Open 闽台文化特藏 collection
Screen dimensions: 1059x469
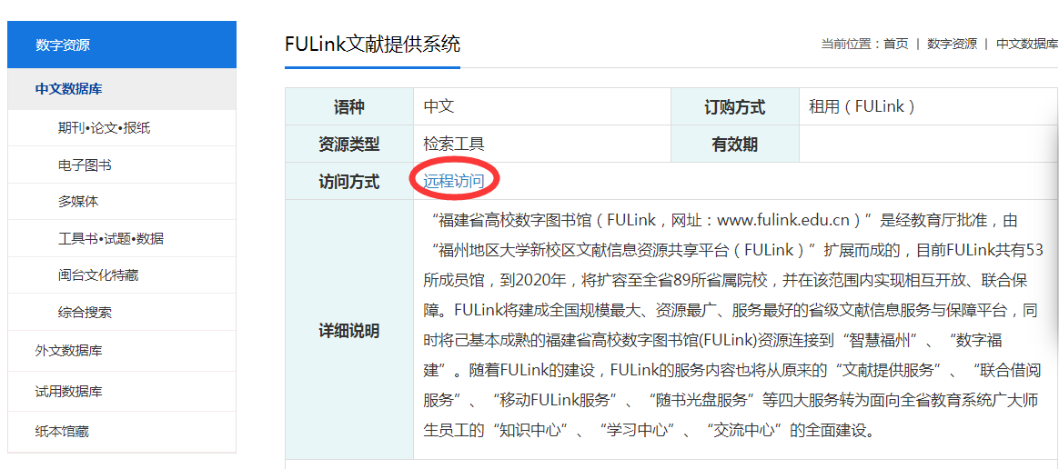pos(97,274)
